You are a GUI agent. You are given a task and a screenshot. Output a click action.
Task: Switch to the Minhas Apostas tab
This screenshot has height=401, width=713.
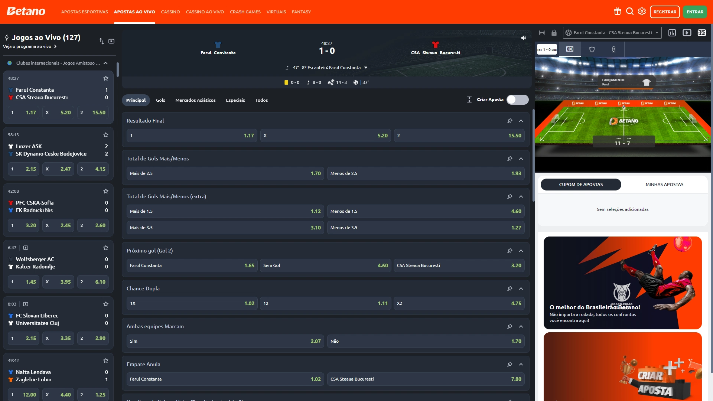(664, 185)
